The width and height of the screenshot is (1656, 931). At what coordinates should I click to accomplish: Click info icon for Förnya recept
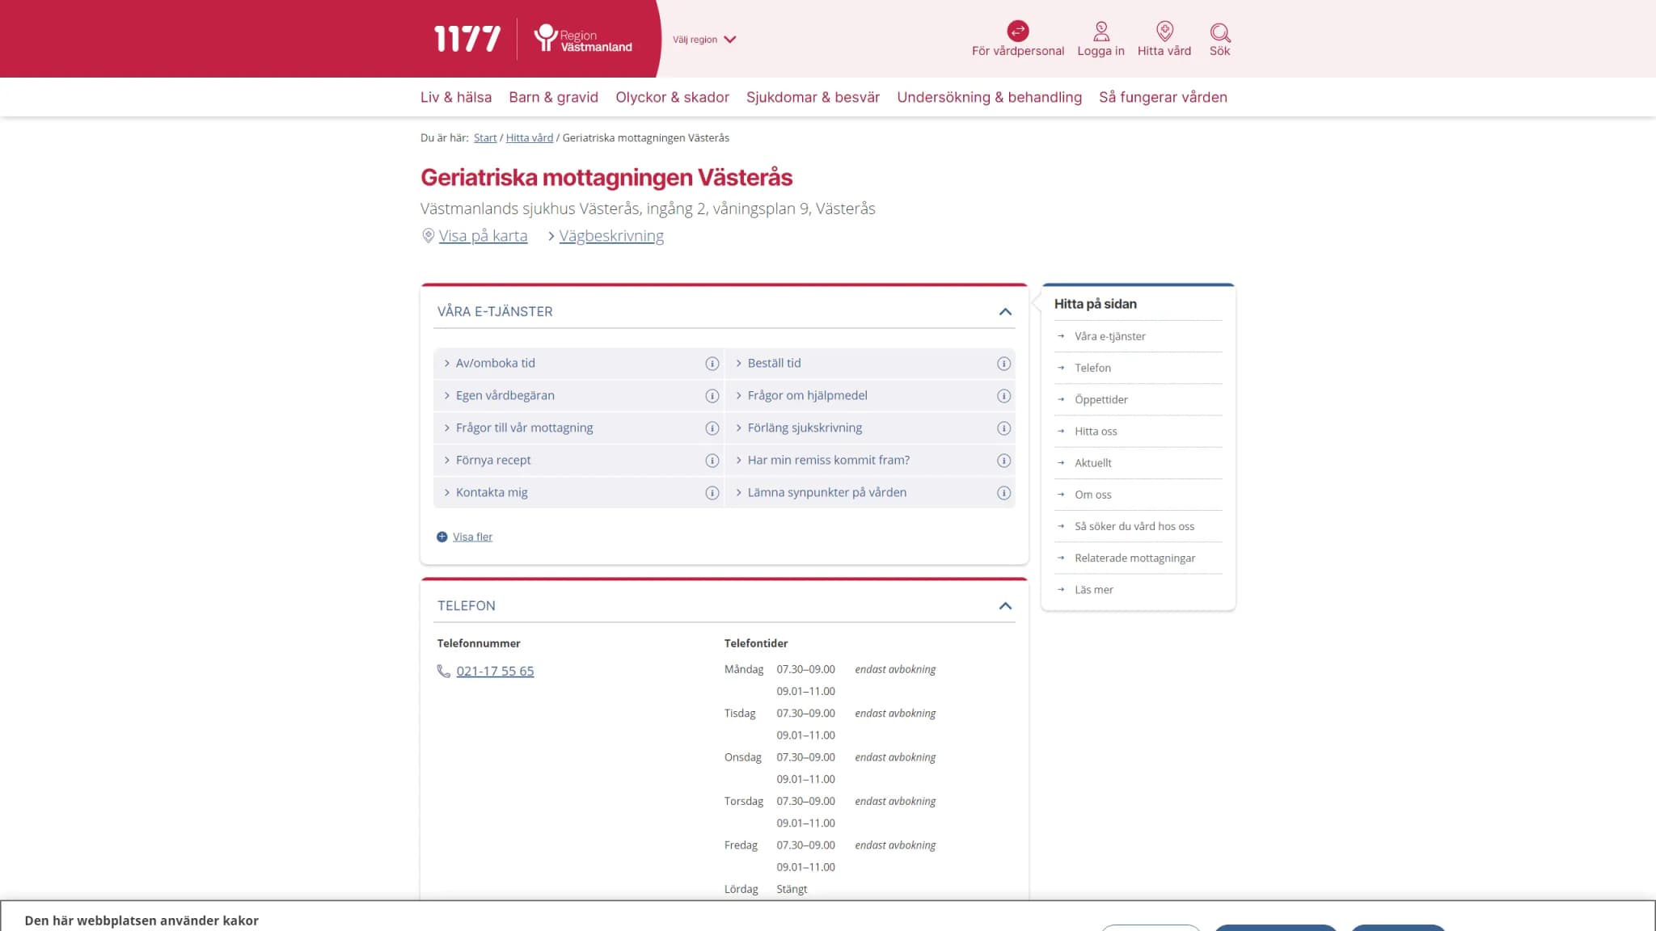pyautogui.click(x=712, y=461)
